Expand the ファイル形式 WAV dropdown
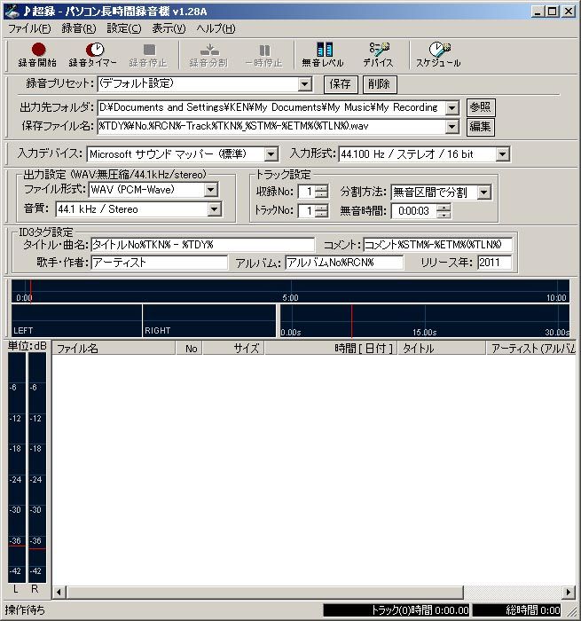Viewport: 581px width, 621px height. tap(211, 190)
